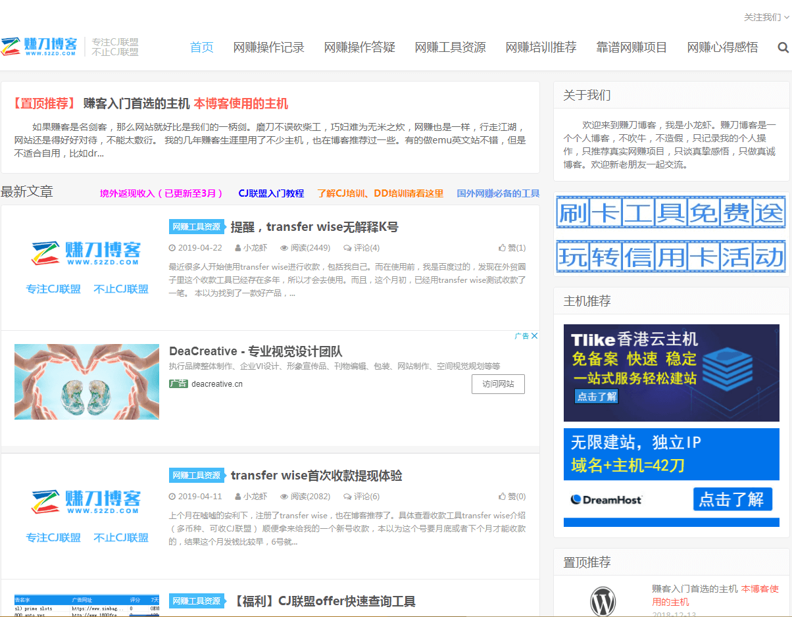
Task: Open 网赚工具资源 in the navigation bar
Action: (451, 47)
